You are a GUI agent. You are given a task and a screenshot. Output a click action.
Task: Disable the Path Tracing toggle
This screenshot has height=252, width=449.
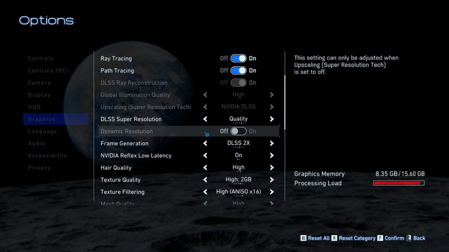click(239, 70)
